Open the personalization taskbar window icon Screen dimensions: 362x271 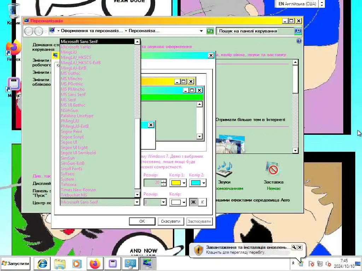[x=147, y=263]
